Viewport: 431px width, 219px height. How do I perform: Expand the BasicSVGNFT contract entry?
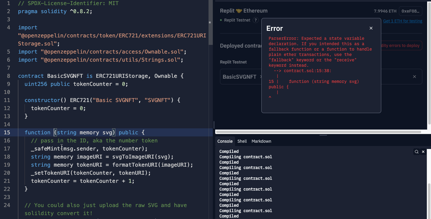pyautogui.click(x=239, y=77)
